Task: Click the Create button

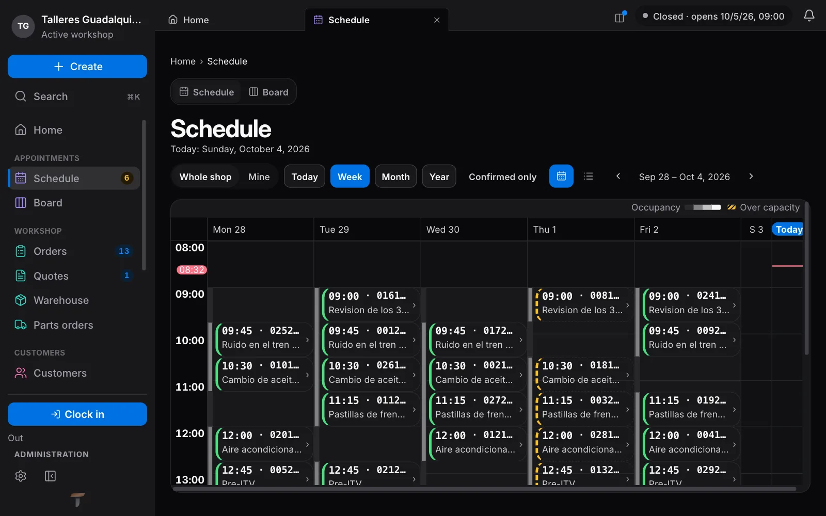Action: [x=77, y=67]
